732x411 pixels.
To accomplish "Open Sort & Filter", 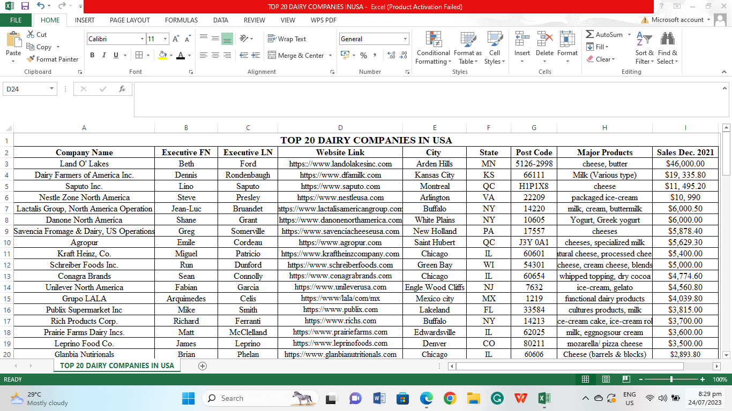I will pyautogui.click(x=644, y=48).
